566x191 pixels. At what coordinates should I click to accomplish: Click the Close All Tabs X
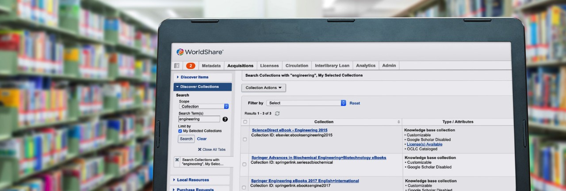pyautogui.click(x=200, y=150)
